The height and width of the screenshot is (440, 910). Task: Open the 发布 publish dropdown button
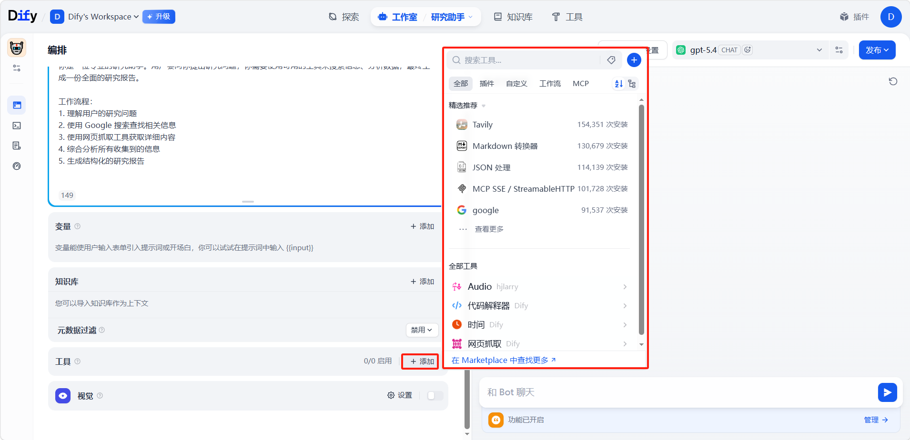pyautogui.click(x=877, y=50)
